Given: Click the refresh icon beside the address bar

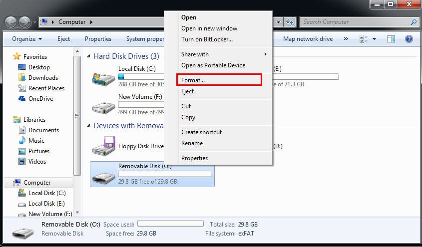Looking at the screenshot, I should point(290,22).
